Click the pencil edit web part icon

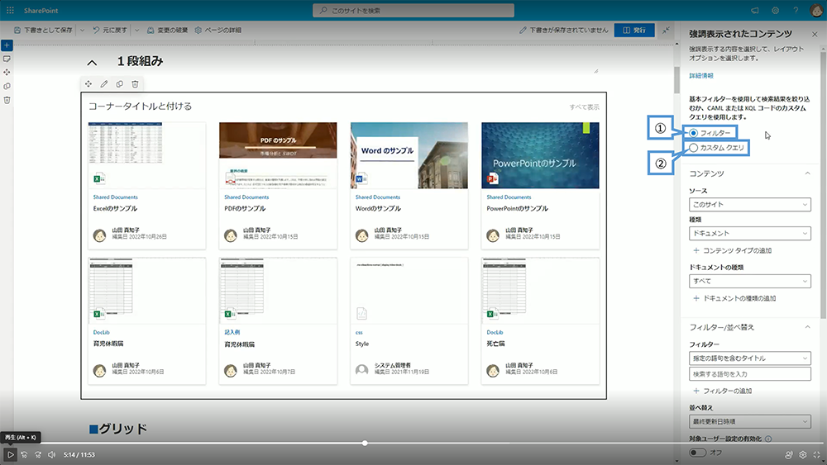(104, 83)
